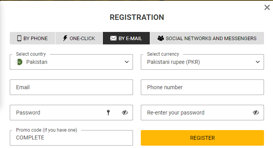Click the phone icon on By Phone tab
Image resolution: width=273 pixels, height=148 pixels.
19,38
